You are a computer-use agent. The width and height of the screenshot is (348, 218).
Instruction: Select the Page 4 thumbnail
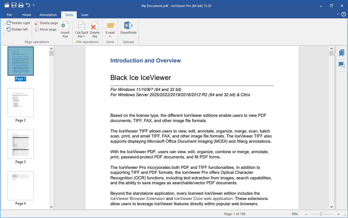click(21, 186)
